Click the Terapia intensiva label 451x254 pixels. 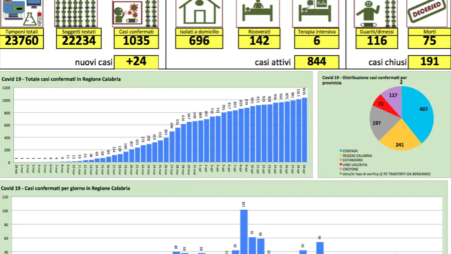317,32
